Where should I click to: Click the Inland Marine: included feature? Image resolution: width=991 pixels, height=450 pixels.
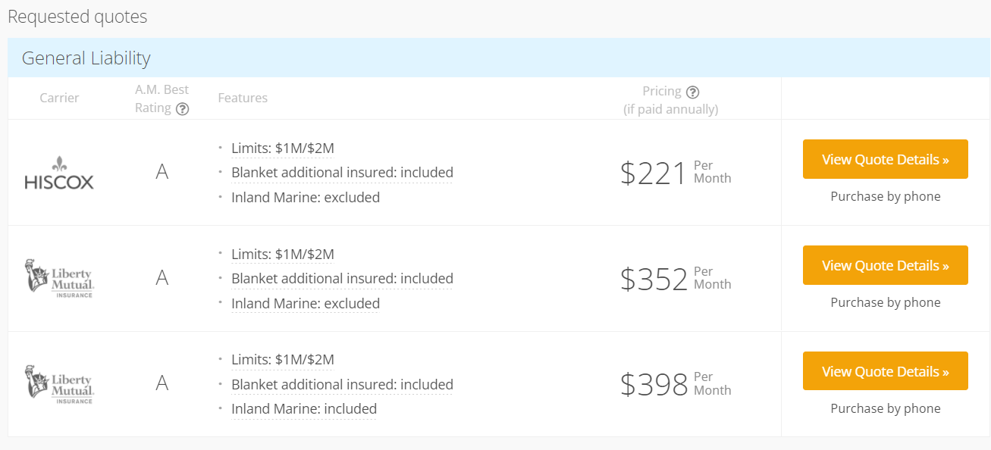pyautogui.click(x=304, y=409)
